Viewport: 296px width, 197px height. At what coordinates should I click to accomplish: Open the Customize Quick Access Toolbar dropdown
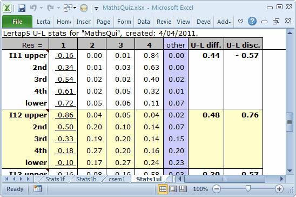pos(96,8)
